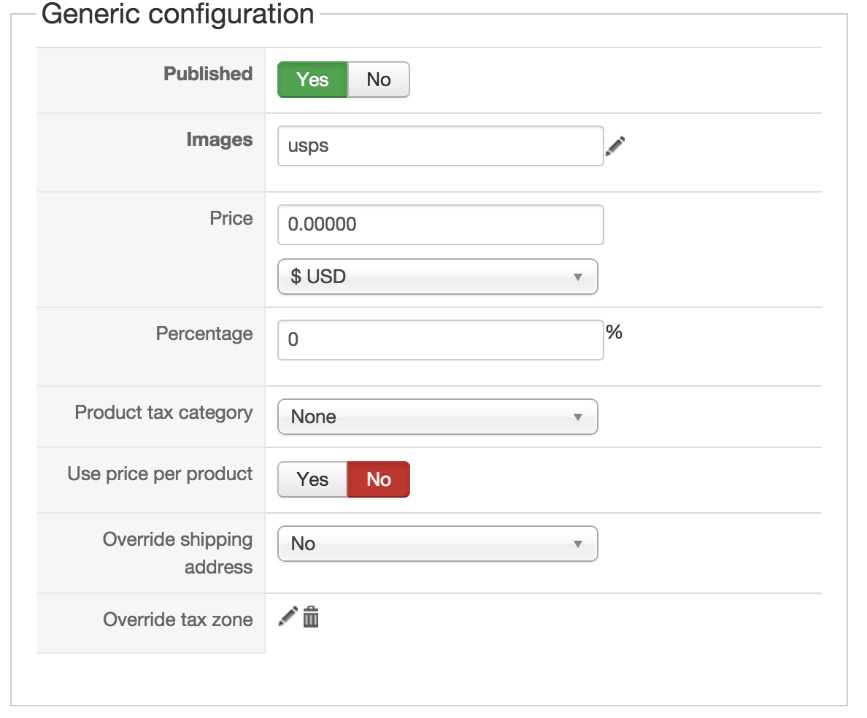
Task: Click the Override tax zone label
Action: tap(178, 619)
